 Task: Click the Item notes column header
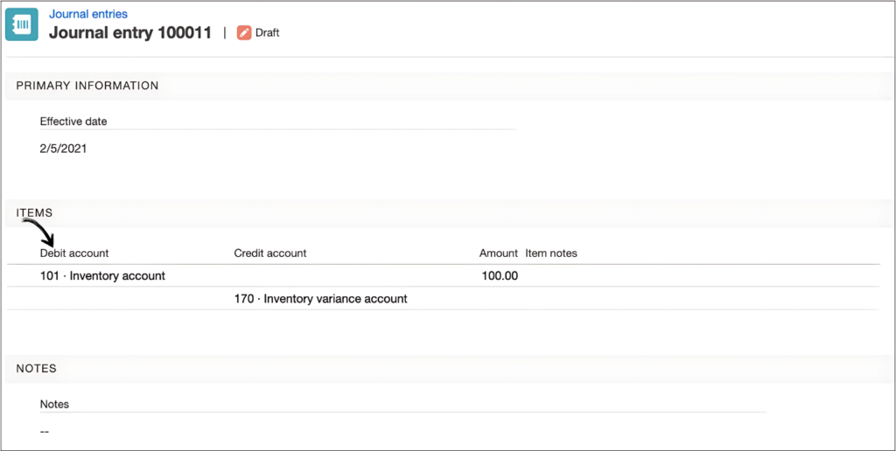point(551,253)
